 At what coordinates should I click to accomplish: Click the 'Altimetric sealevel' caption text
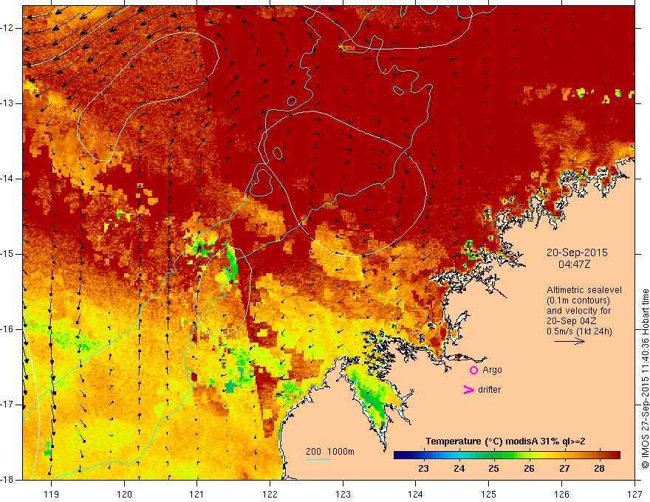tap(584, 290)
